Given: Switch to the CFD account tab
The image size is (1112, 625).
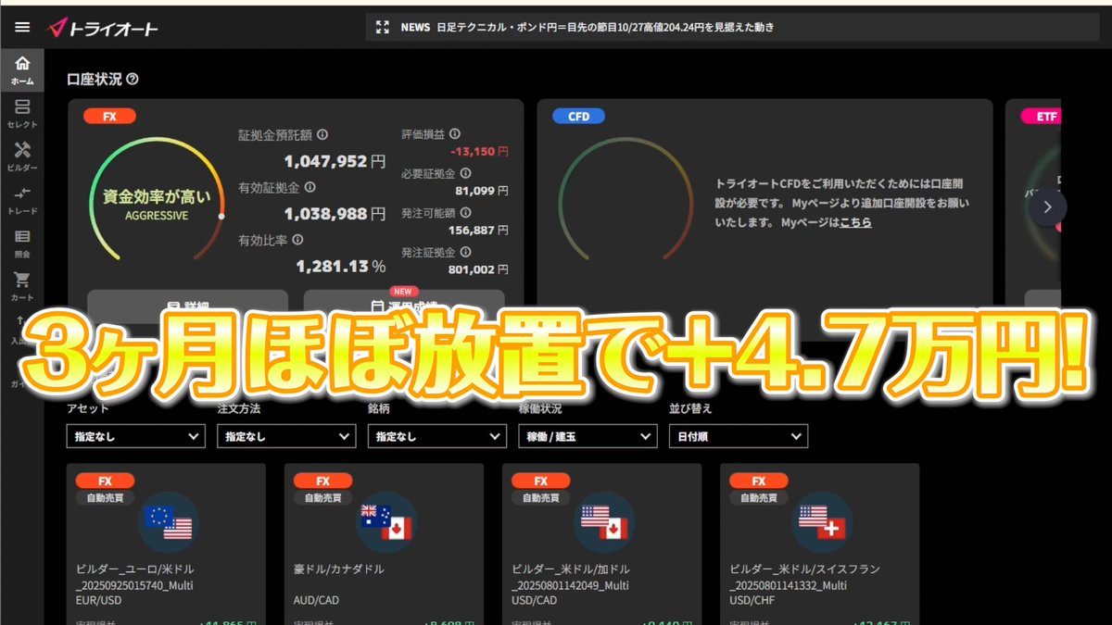Looking at the screenshot, I should coord(577,116).
